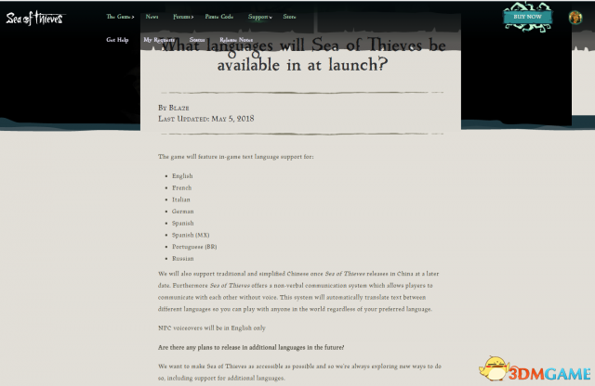Select the Russian list item

click(x=182, y=258)
